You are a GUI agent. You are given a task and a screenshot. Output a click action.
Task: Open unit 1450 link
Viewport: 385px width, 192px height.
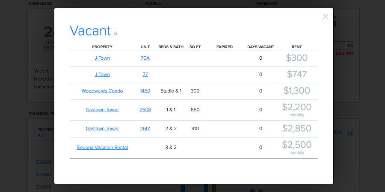pos(145,91)
